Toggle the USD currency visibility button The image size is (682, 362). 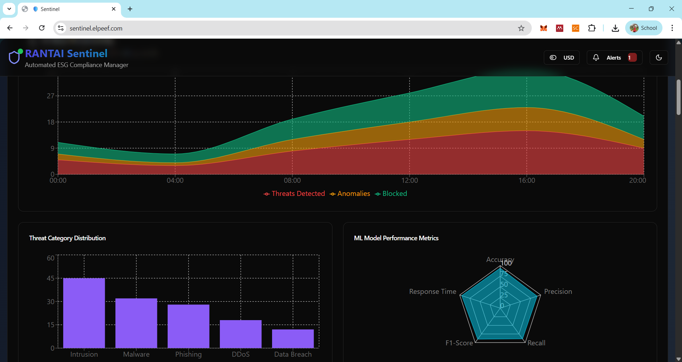[562, 57]
